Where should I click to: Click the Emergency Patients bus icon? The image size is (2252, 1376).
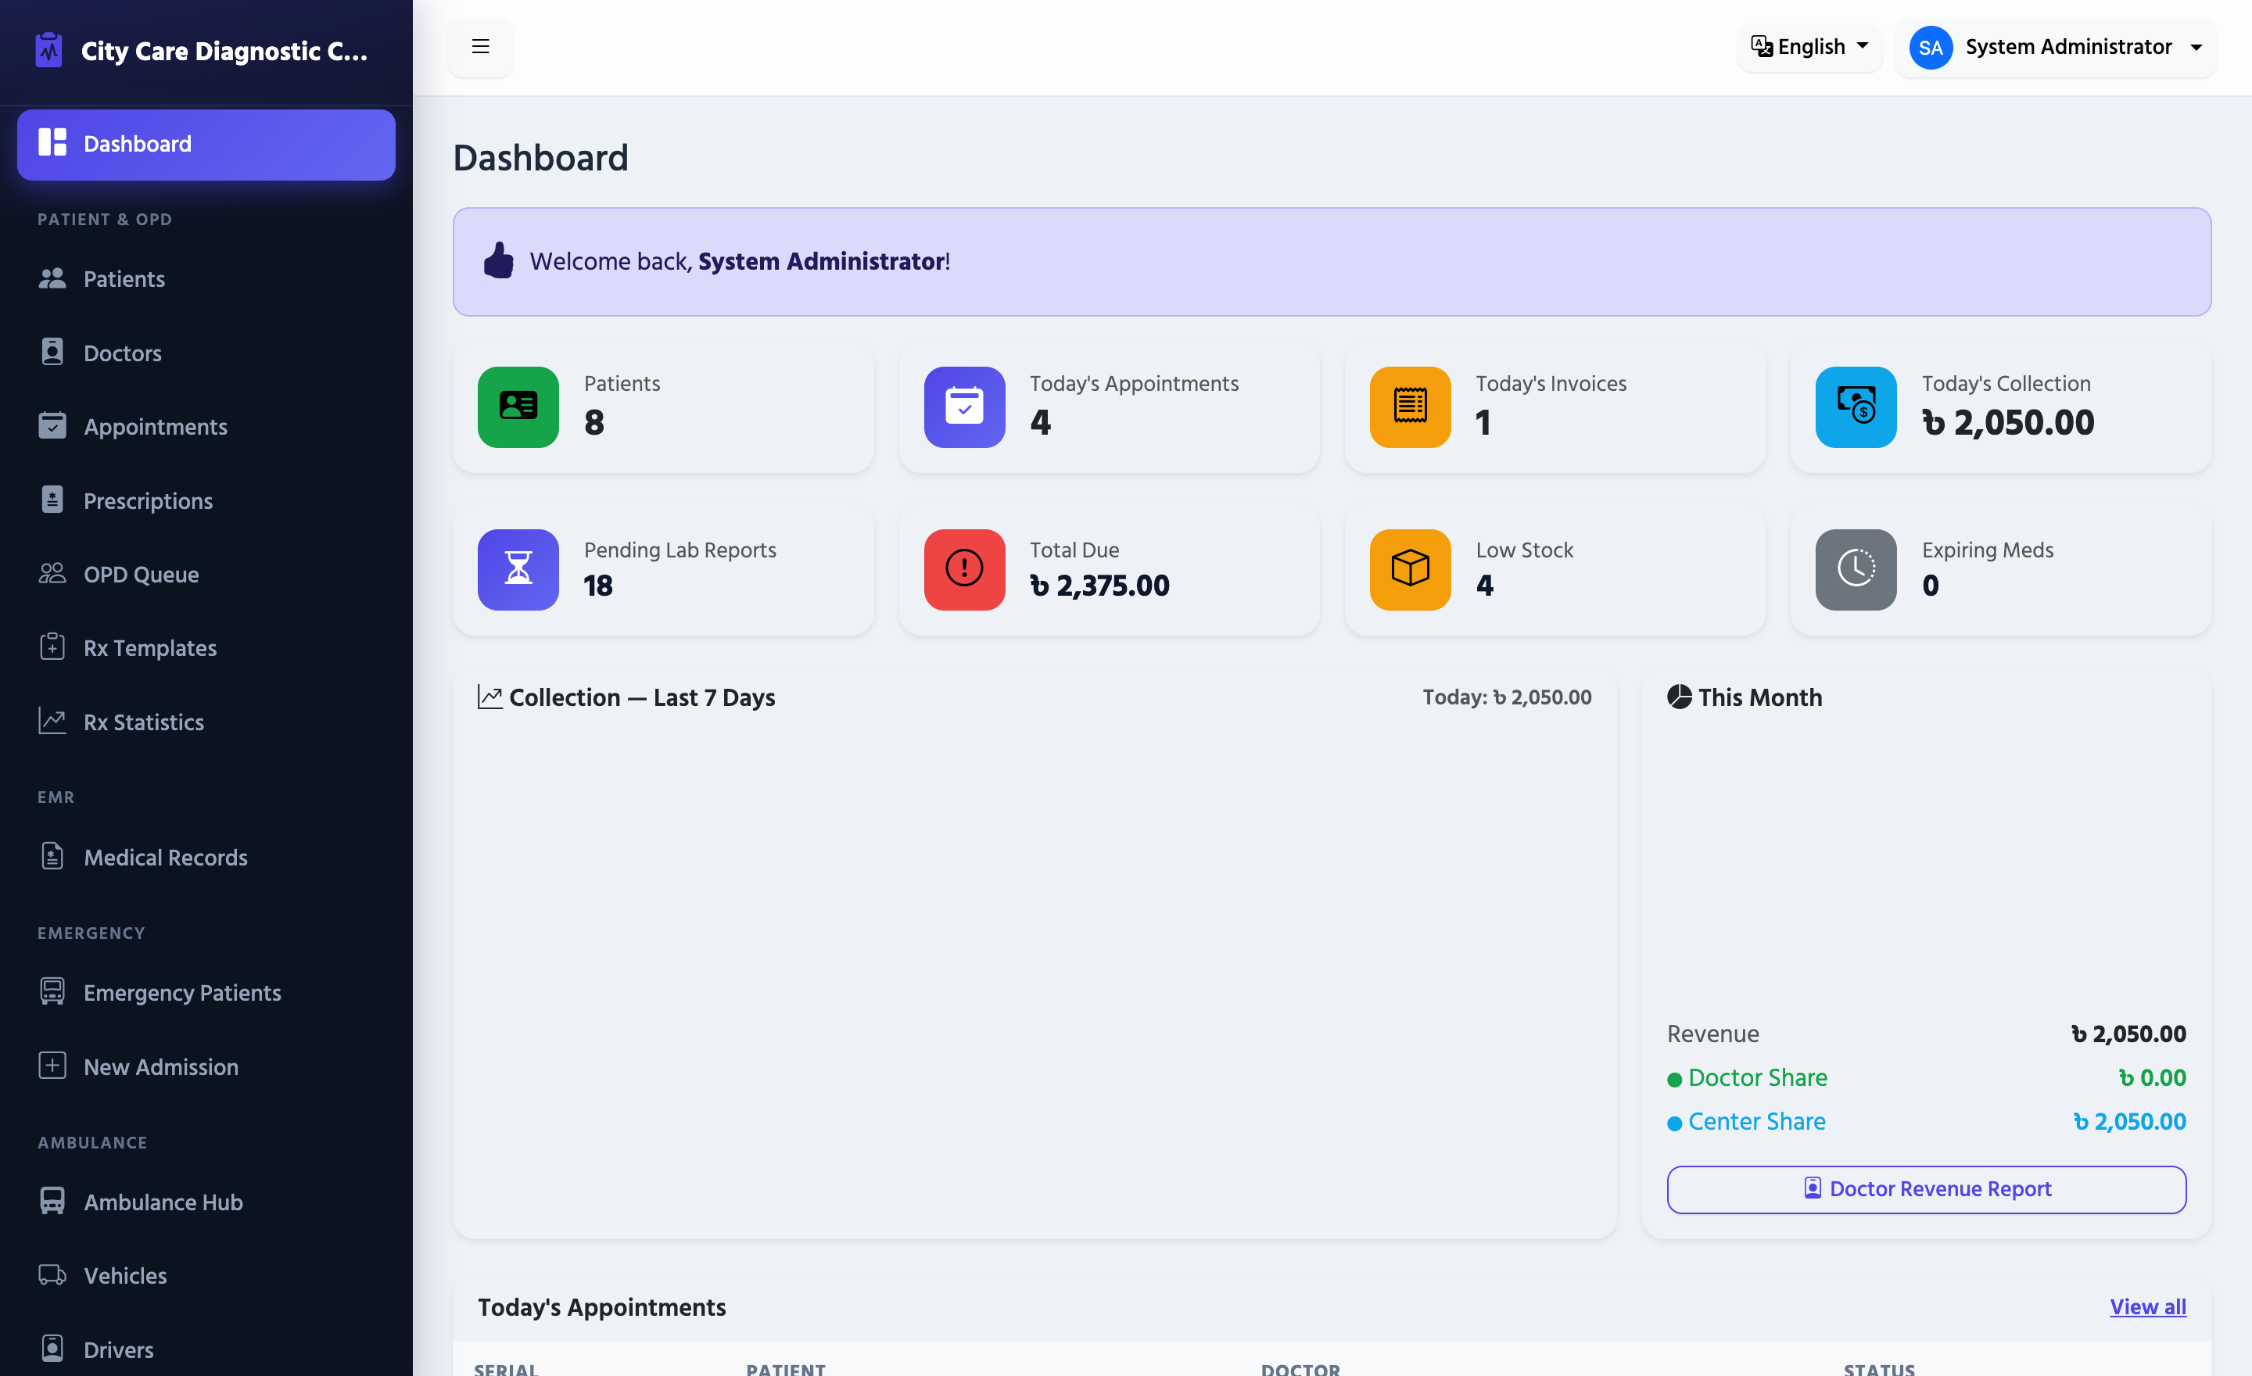[x=52, y=991]
